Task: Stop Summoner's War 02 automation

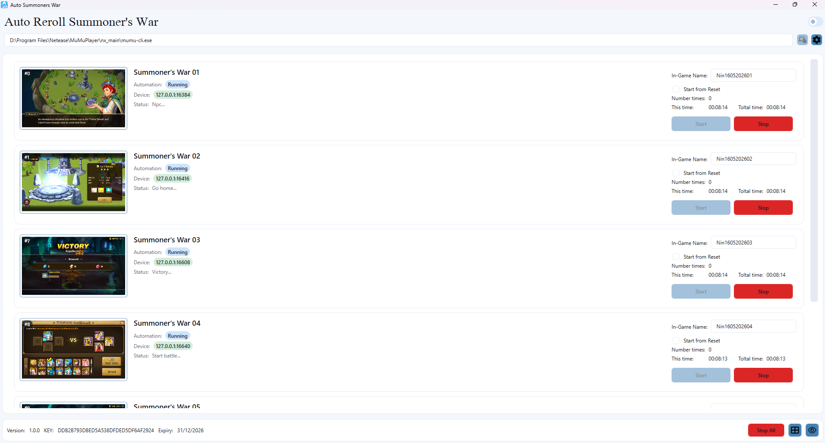Action: click(763, 208)
